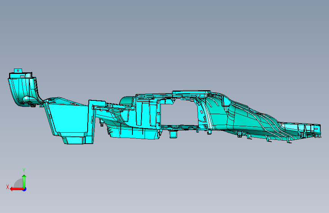Click the red "X" label near triad
329x213 pixels.
click(x=8, y=187)
